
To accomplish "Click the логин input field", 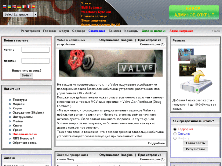I will [35, 50].
